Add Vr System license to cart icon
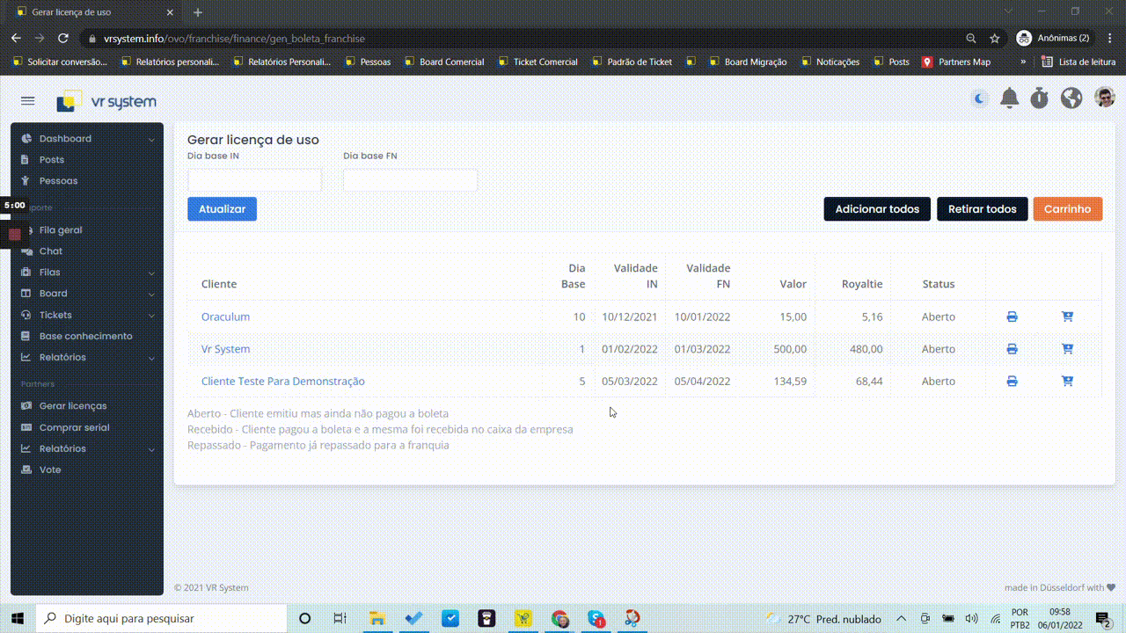 coord(1067,349)
